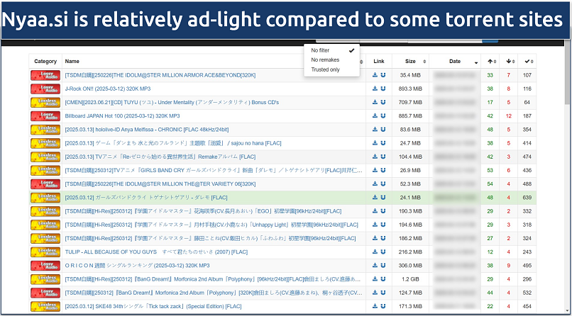Download torrent for sajou no hana [FLAC]
This screenshot has height=316, width=572.
click(x=375, y=143)
